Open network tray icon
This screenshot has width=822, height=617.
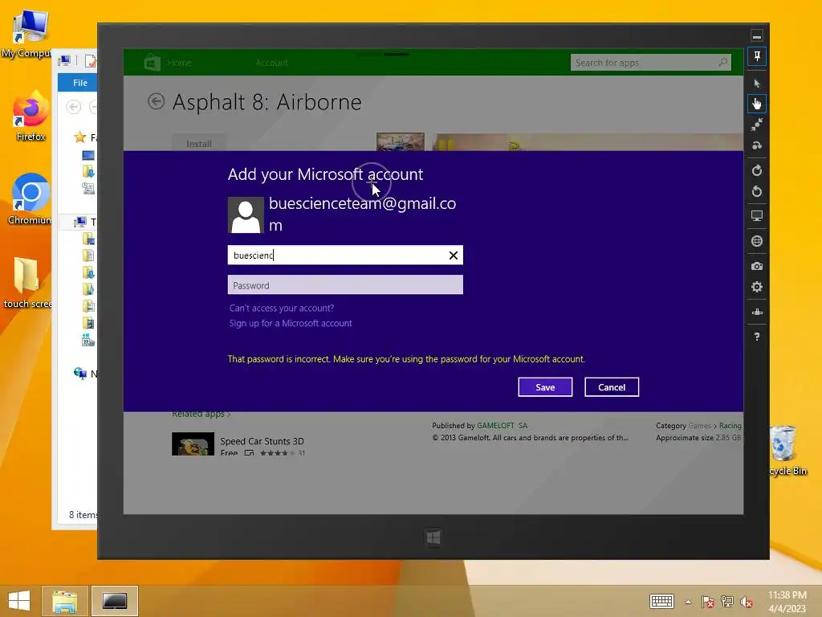click(x=727, y=602)
